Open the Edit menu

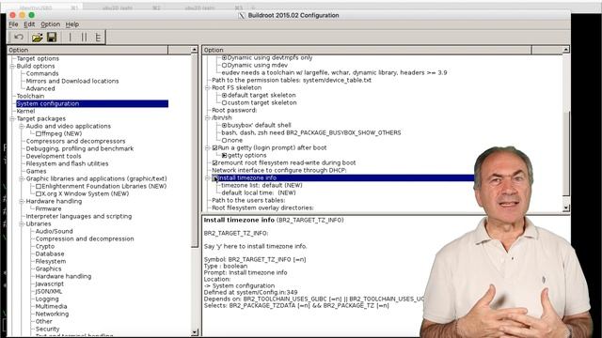click(x=29, y=24)
